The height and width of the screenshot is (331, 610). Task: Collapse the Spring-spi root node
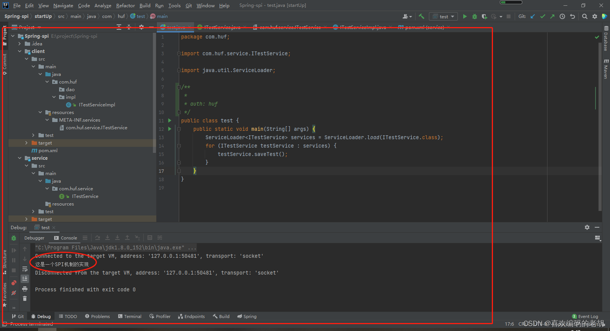[13, 36]
